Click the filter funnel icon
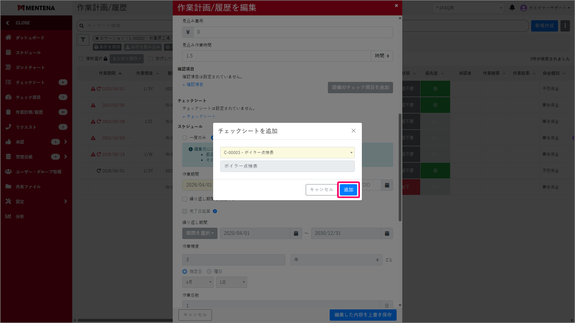 pyautogui.click(x=83, y=40)
